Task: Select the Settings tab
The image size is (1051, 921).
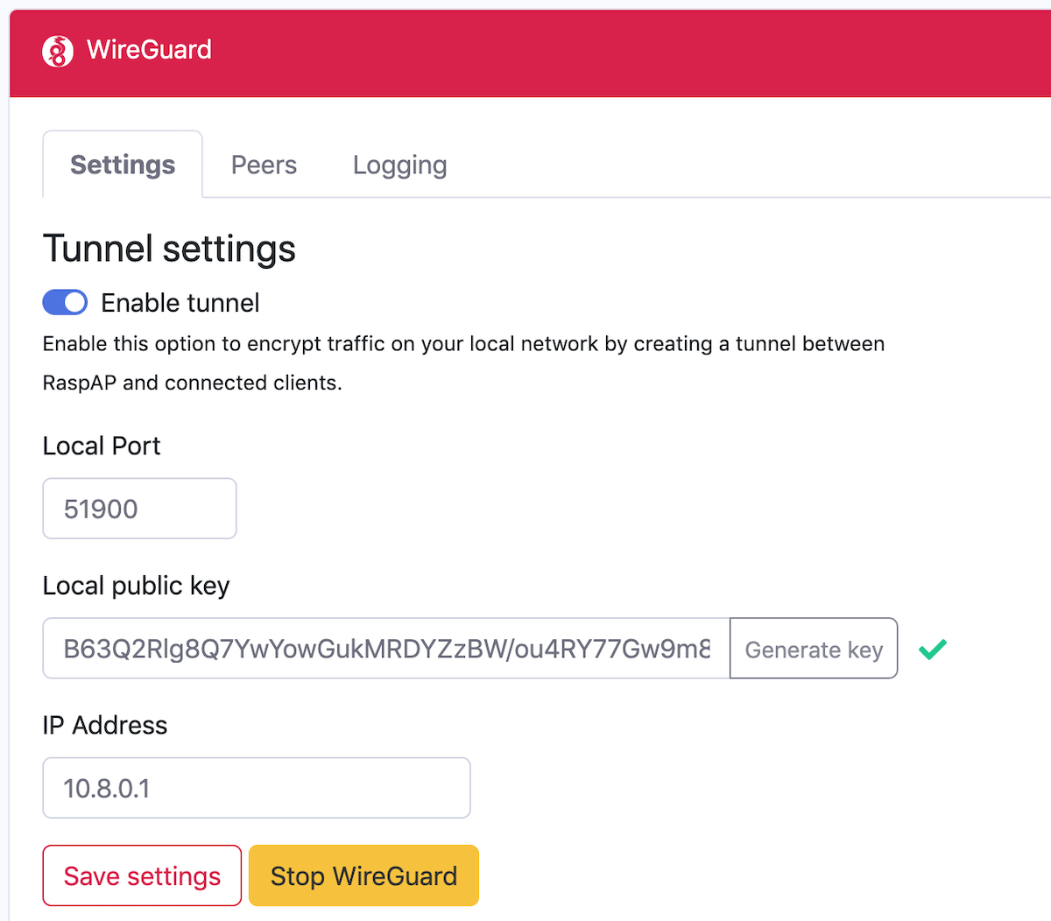Action: (122, 165)
